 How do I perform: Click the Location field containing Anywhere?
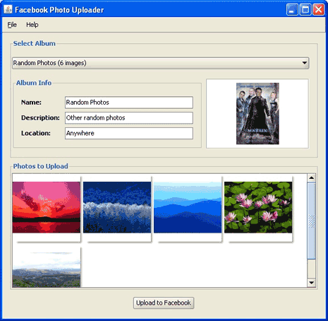coord(129,133)
